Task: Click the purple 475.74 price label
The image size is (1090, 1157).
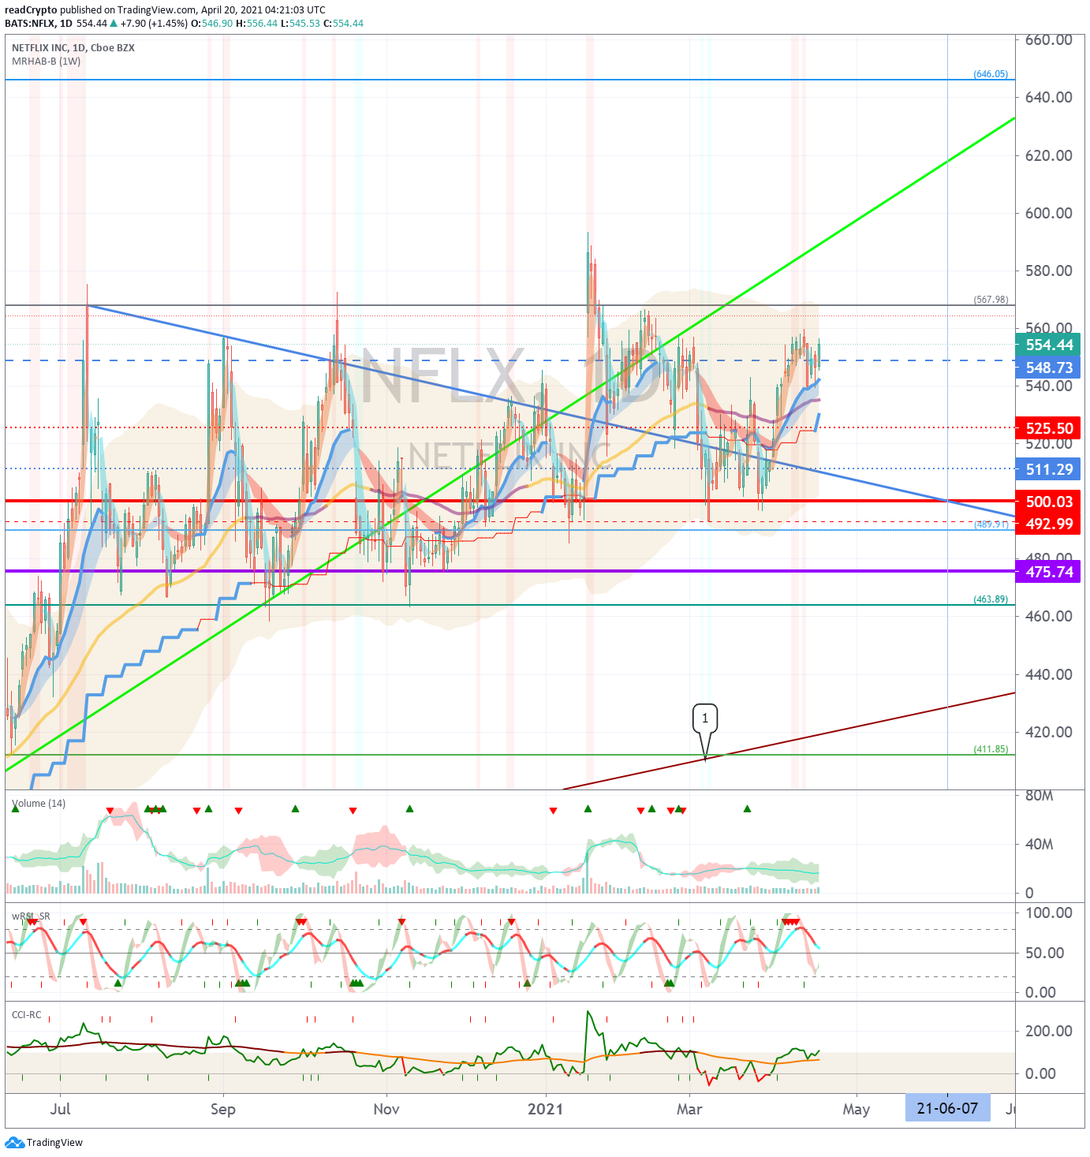Action: point(1048,572)
